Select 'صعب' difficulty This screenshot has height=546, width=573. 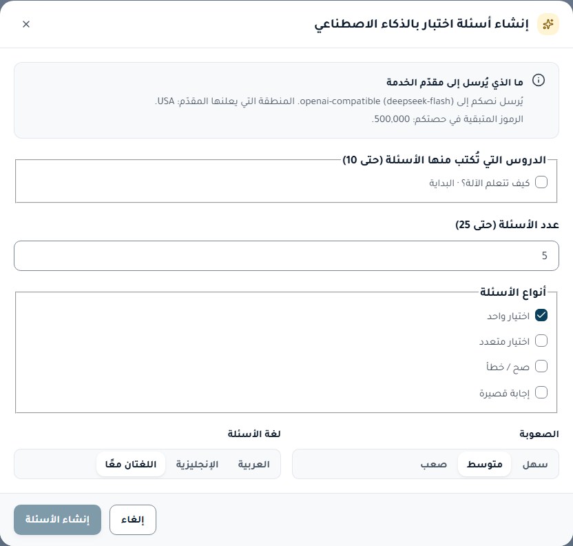pyautogui.click(x=433, y=464)
